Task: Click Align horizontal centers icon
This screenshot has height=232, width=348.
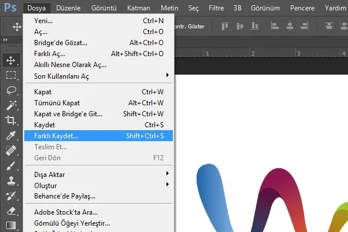Action: [x=290, y=26]
